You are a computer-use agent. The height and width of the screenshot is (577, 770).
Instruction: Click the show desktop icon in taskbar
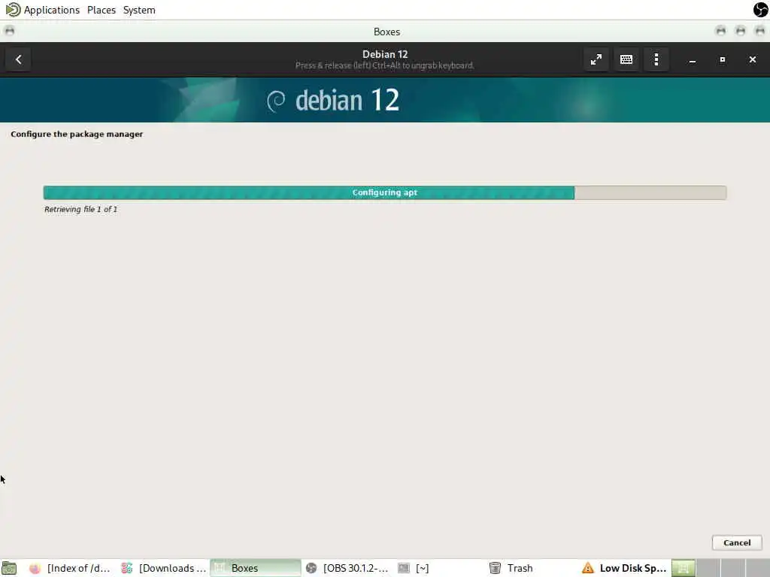click(9, 568)
